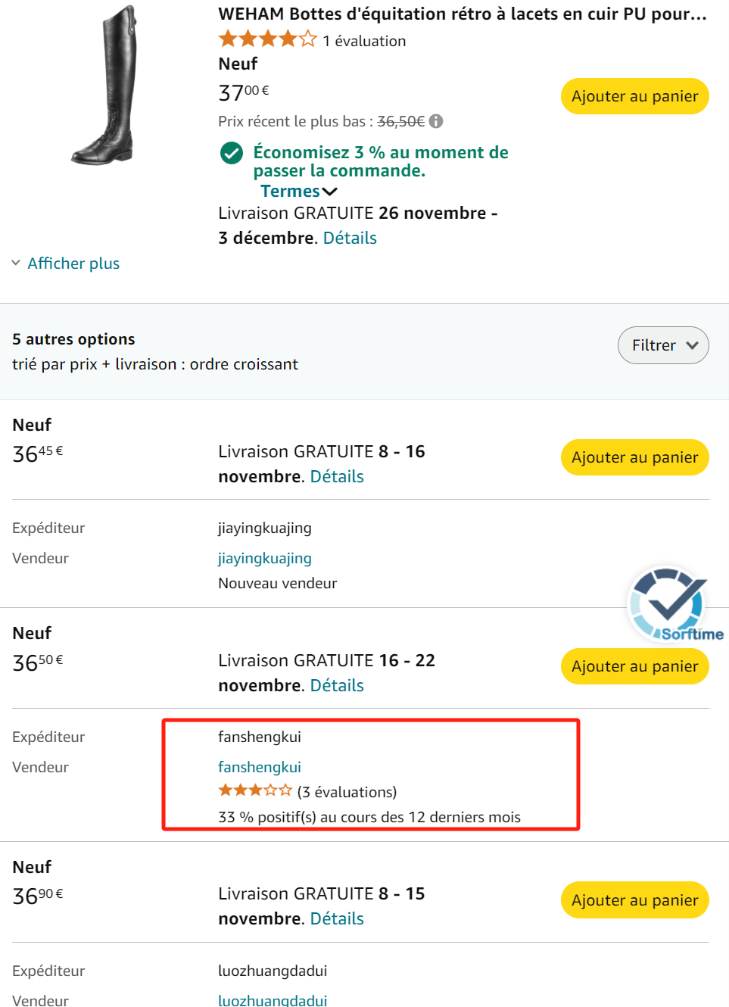The width and height of the screenshot is (729, 1007).
Task: Visit seller luozhuangdadui's page
Action: pos(273,1000)
